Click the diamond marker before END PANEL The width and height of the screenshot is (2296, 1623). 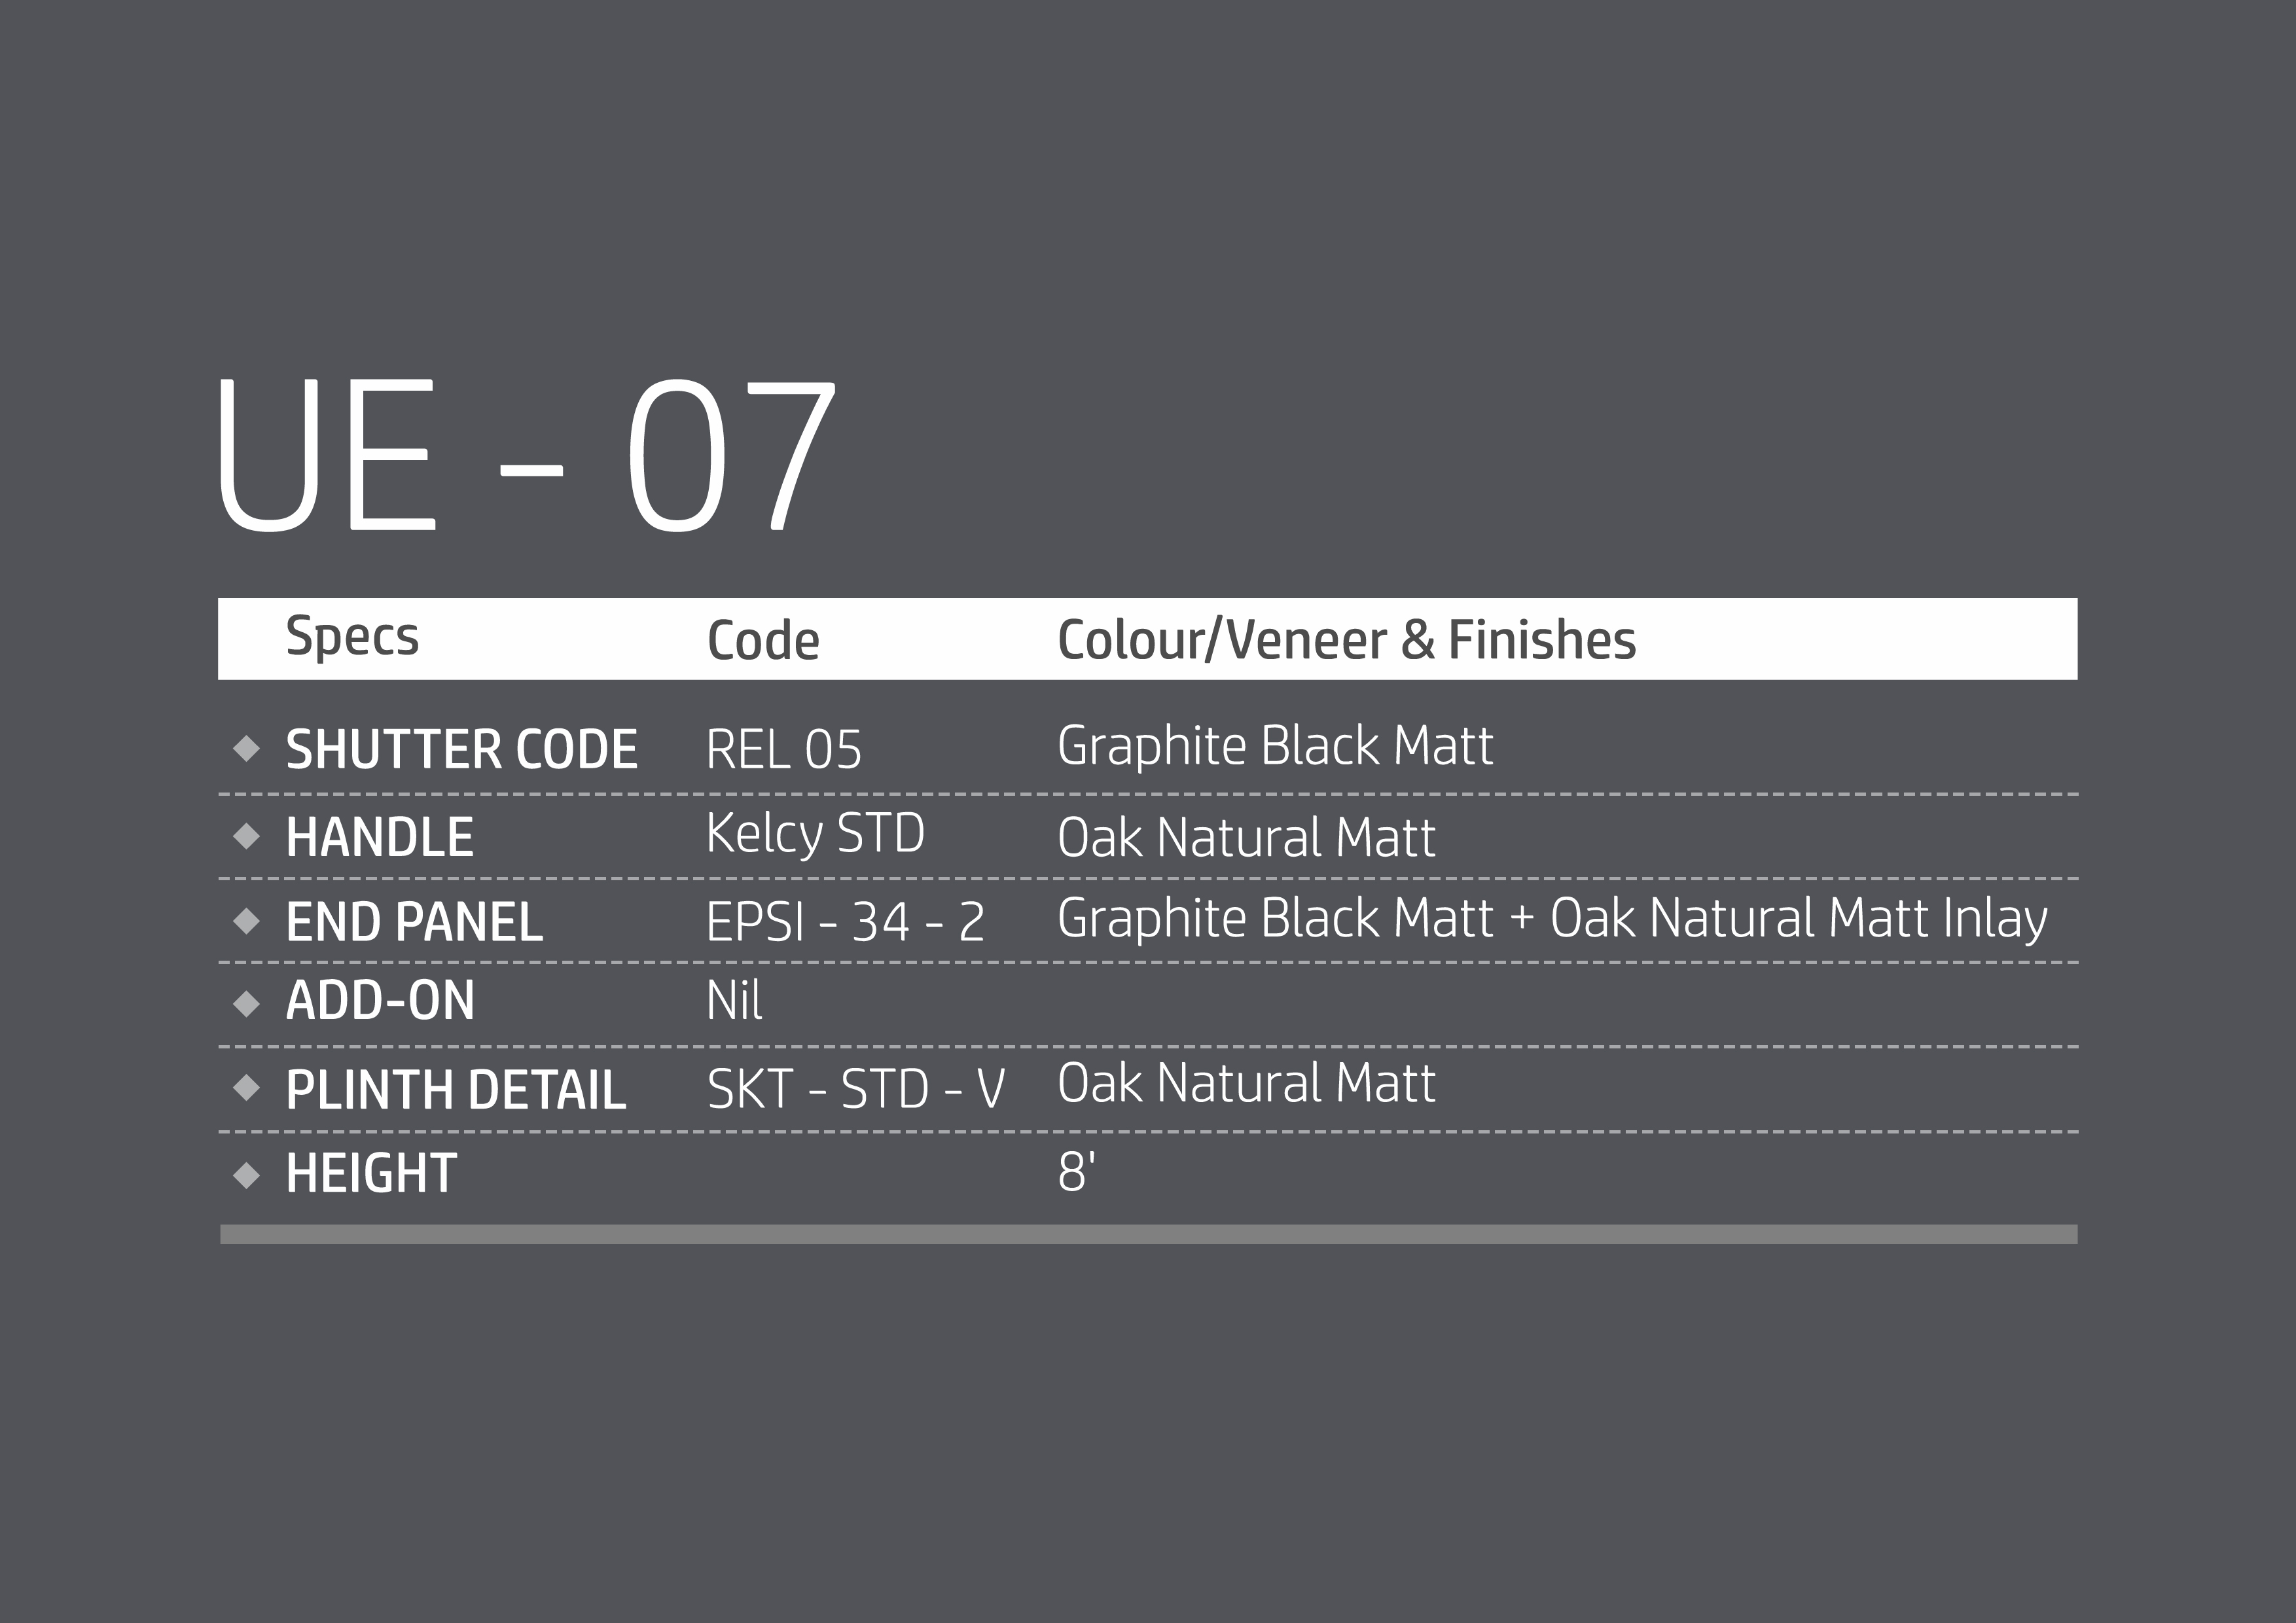[x=246, y=921]
